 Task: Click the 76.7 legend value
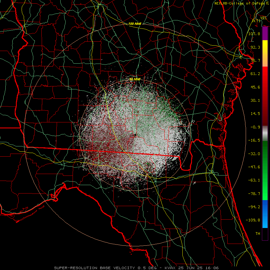(255, 60)
